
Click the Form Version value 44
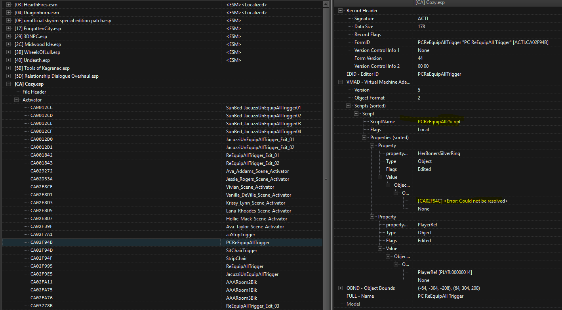pyautogui.click(x=420, y=58)
